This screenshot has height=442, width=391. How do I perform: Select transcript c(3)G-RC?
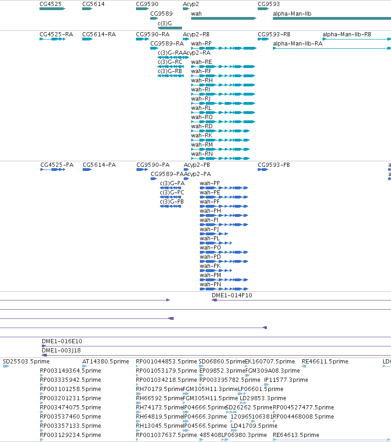170,67
